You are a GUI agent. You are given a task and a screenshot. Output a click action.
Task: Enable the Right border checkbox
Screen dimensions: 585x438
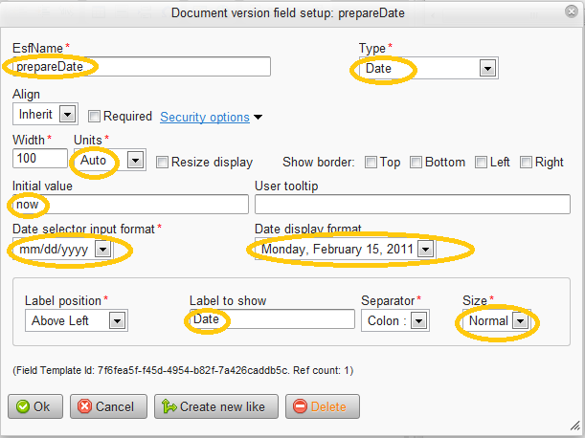pyautogui.click(x=526, y=163)
